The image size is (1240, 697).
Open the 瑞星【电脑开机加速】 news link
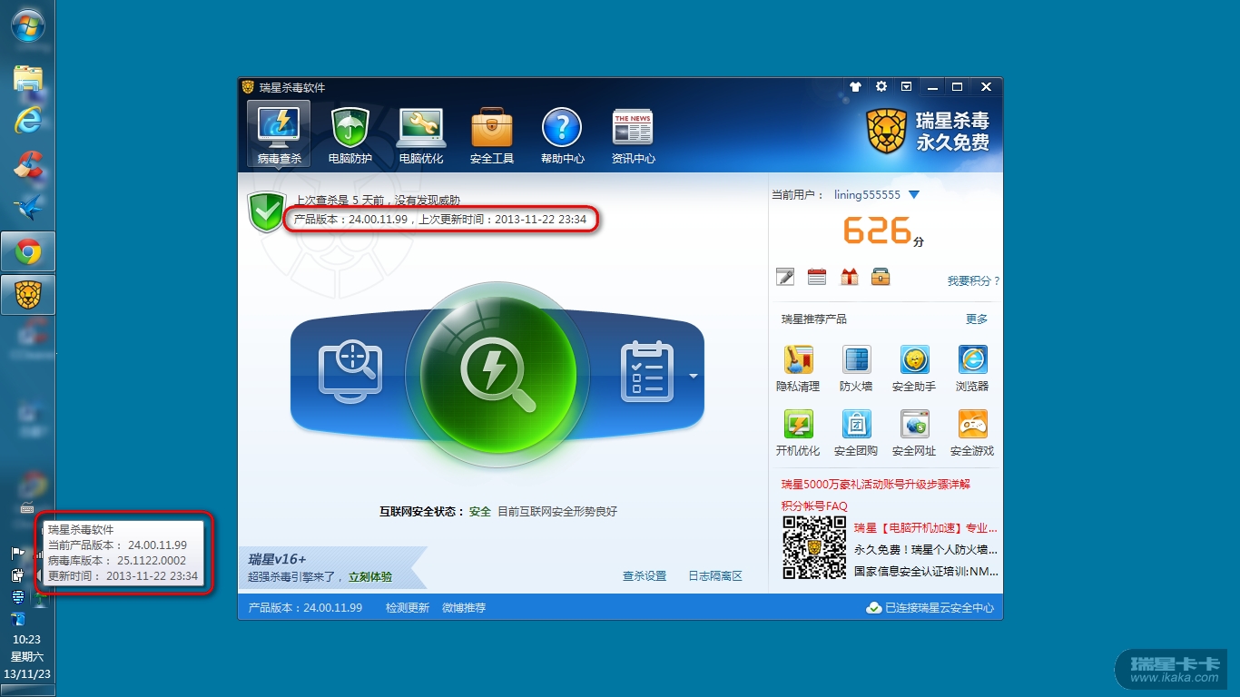click(926, 528)
